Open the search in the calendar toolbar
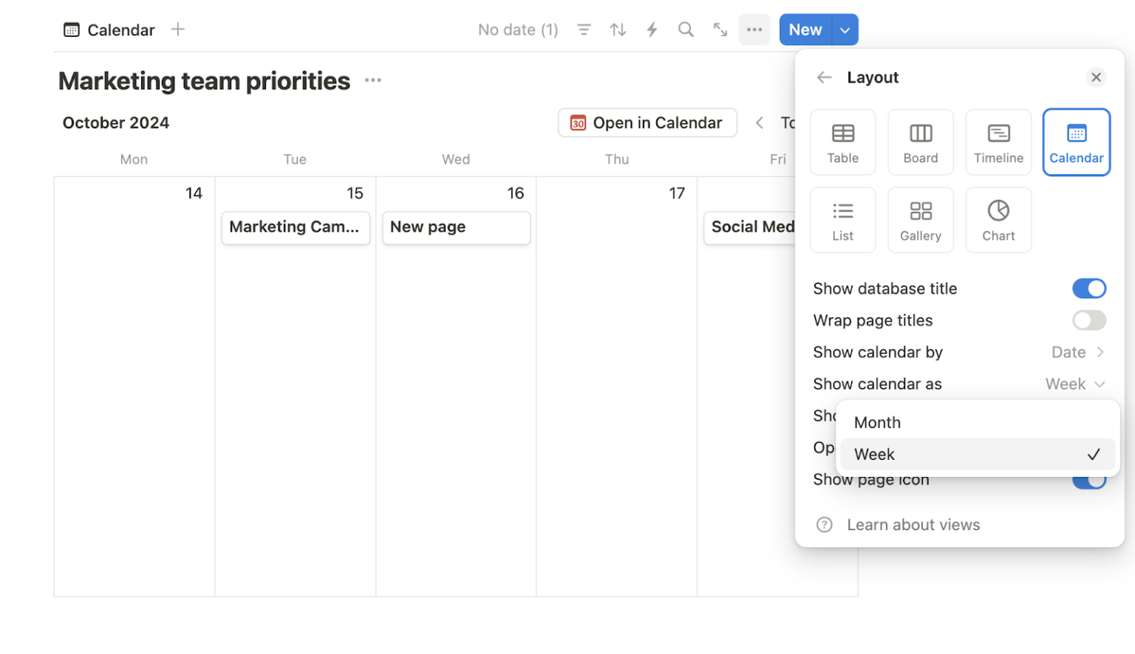This screenshot has width=1135, height=654. (686, 30)
